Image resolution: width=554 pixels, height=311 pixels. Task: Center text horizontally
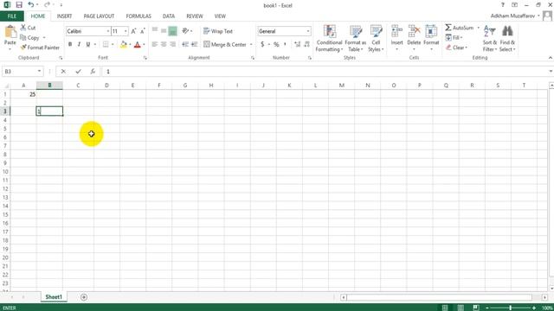pyautogui.click(x=164, y=44)
